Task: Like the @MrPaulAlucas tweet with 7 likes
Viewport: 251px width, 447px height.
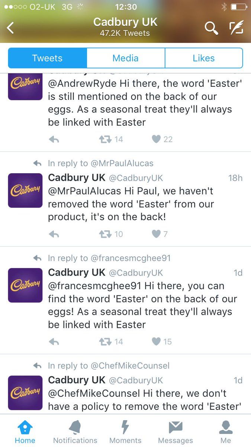Action: click(x=157, y=234)
